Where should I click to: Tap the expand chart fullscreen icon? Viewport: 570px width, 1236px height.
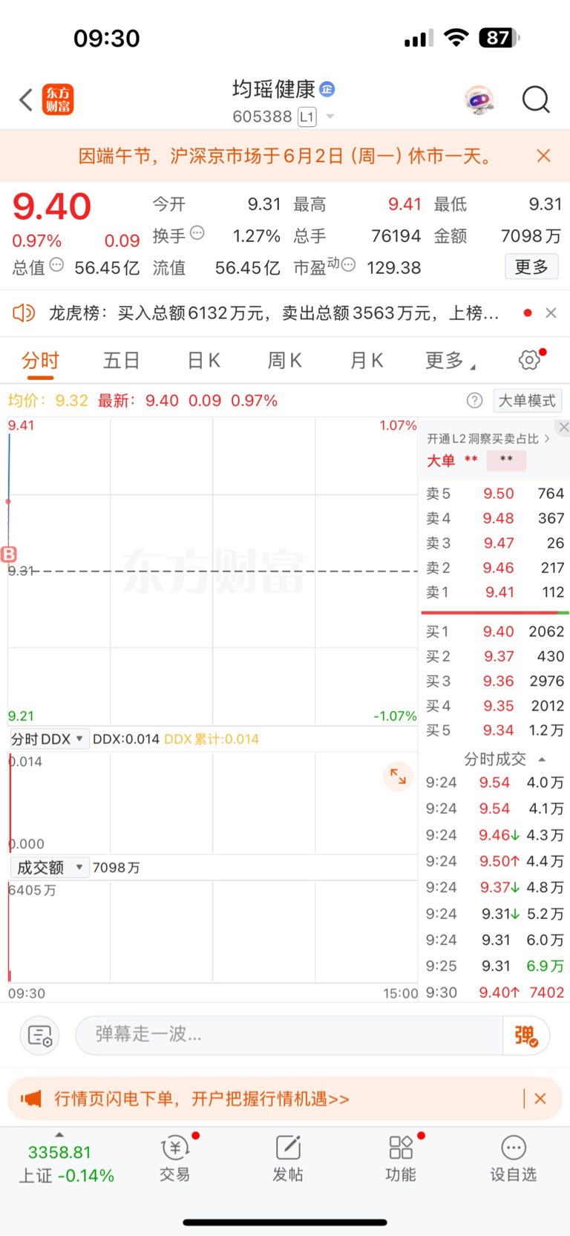(399, 776)
